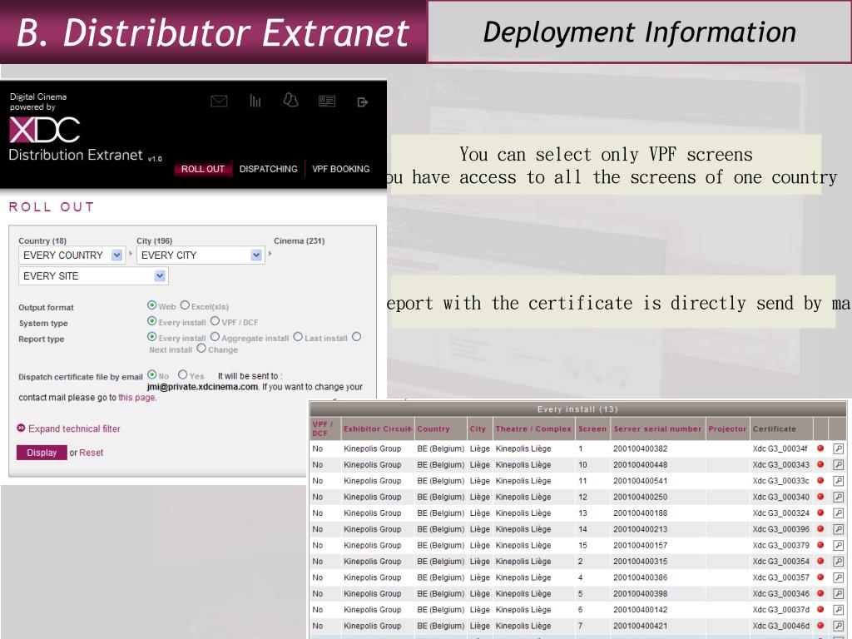The width and height of the screenshot is (852, 639).
Task: Open details icon for screen 1 row
Action: 839,448
